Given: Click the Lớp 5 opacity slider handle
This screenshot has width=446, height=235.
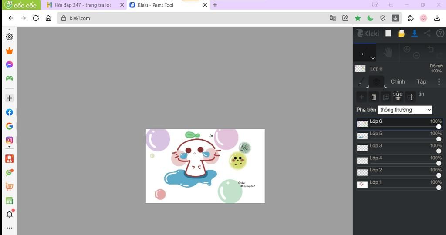Looking at the screenshot, I should click(439, 139).
